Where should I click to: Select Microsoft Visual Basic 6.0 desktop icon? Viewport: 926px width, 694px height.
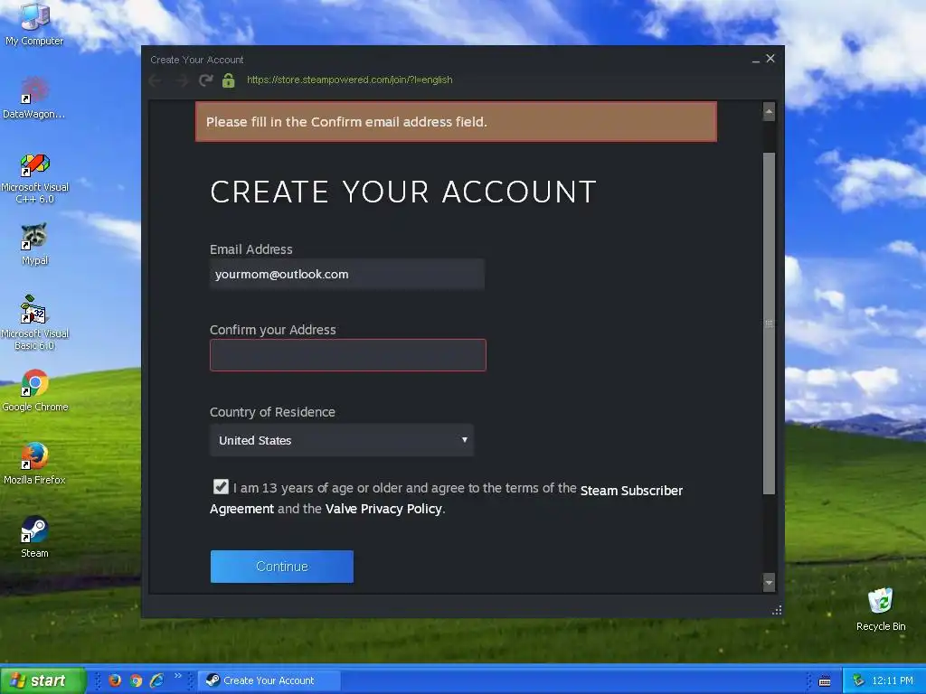(34, 324)
